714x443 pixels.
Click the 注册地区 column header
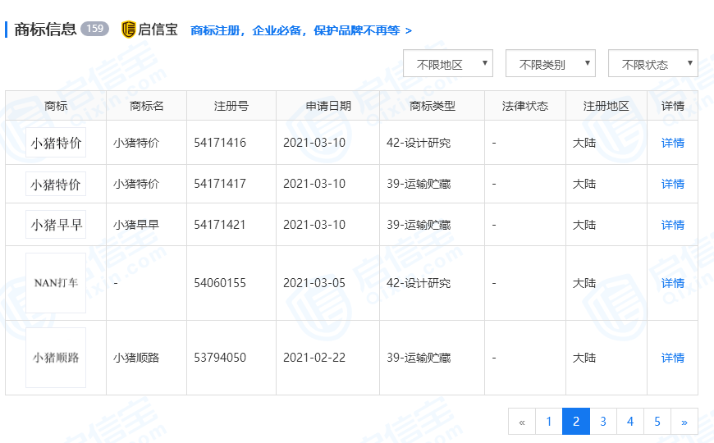click(x=606, y=106)
